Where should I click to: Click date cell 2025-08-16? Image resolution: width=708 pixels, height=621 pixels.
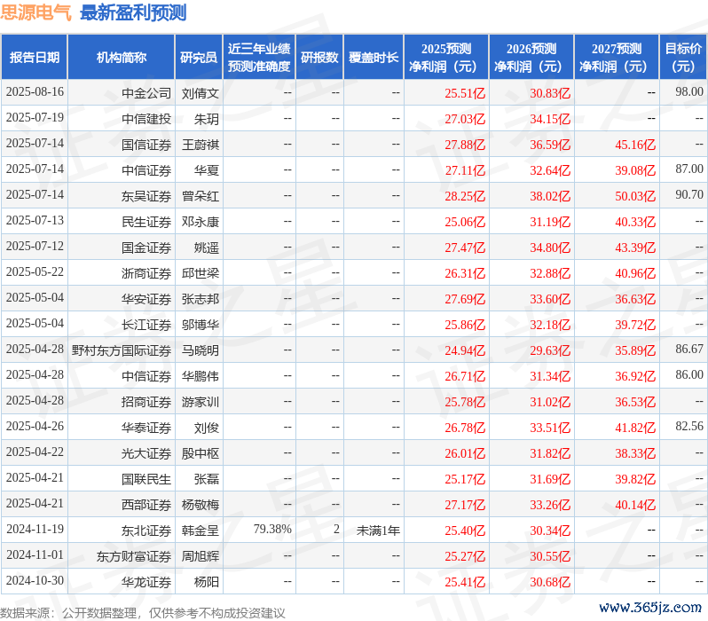[x=35, y=92]
